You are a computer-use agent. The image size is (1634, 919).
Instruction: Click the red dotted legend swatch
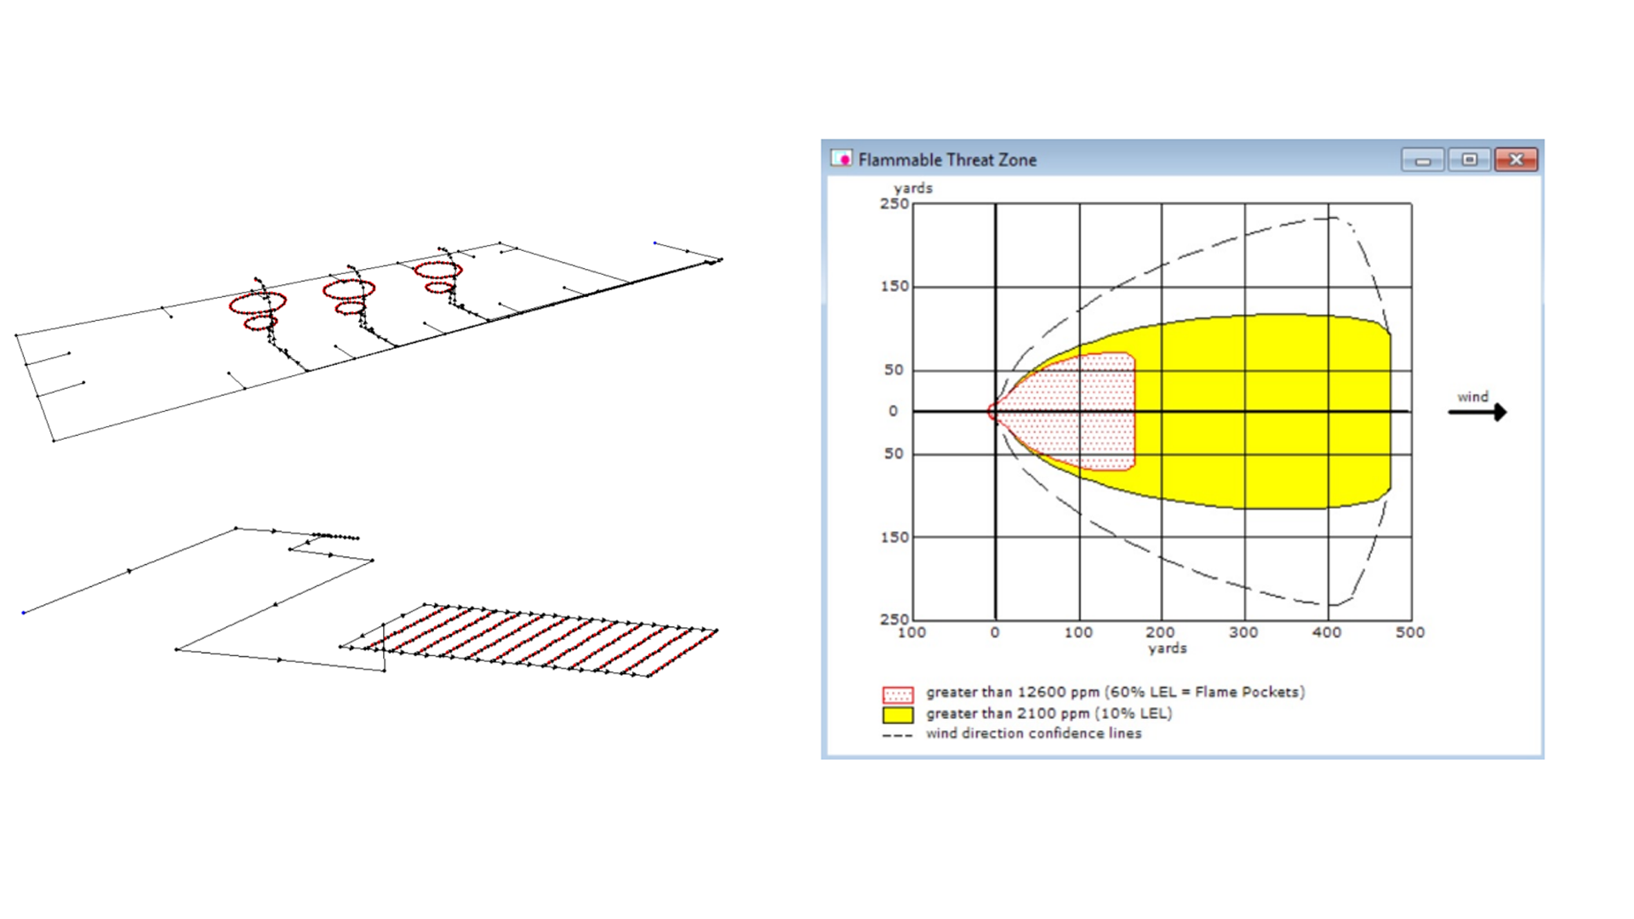(897, 694)
